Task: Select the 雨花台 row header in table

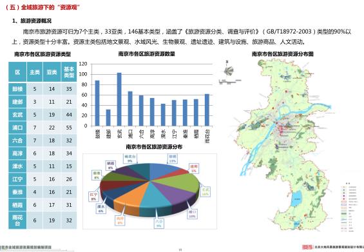Action: [x=17, y=220]
